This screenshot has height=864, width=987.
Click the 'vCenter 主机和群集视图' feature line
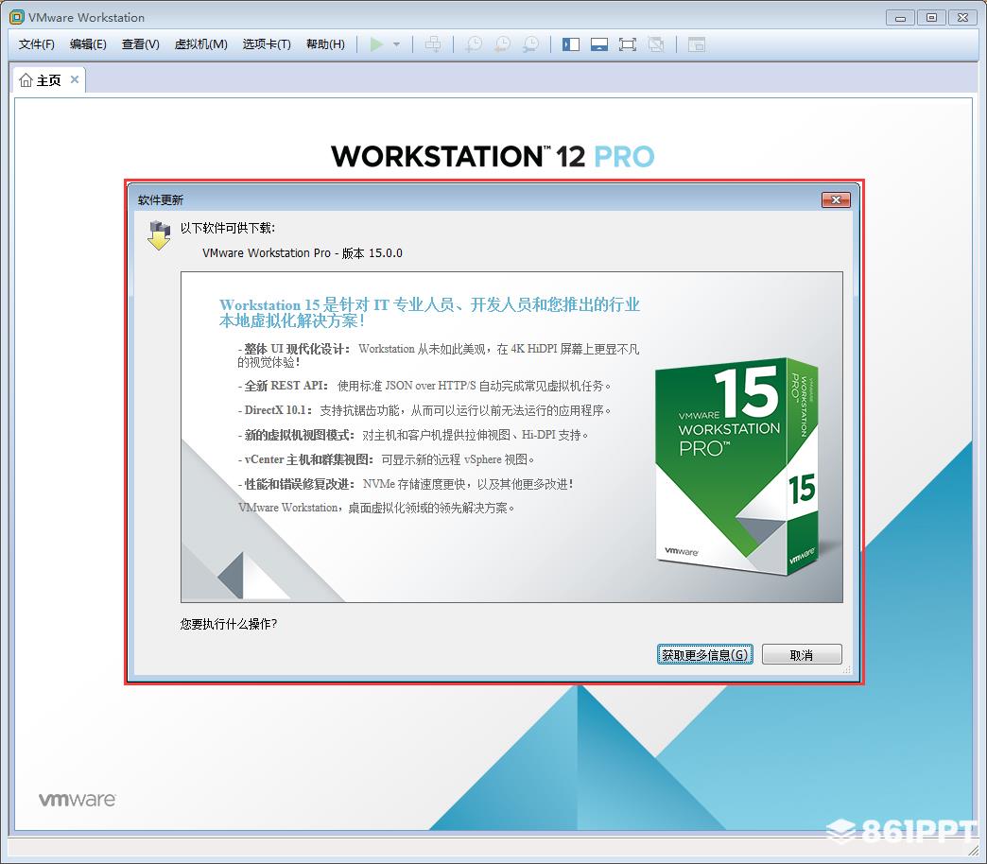click(386, 459)
